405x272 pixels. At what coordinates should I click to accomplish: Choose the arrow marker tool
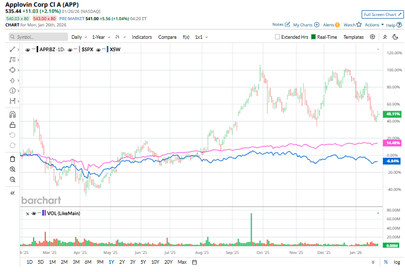(x=12, y=81)
